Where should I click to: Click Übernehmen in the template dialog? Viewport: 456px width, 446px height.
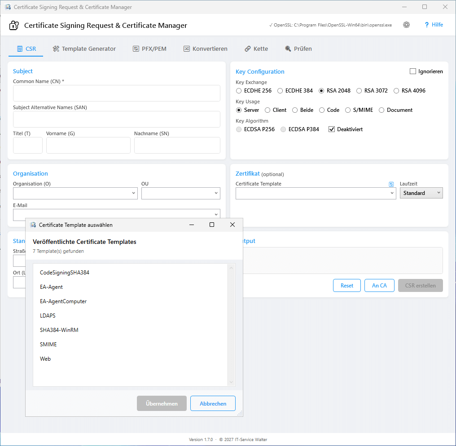(x=162, y=403)
